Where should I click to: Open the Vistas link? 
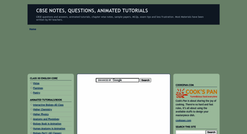36,83
